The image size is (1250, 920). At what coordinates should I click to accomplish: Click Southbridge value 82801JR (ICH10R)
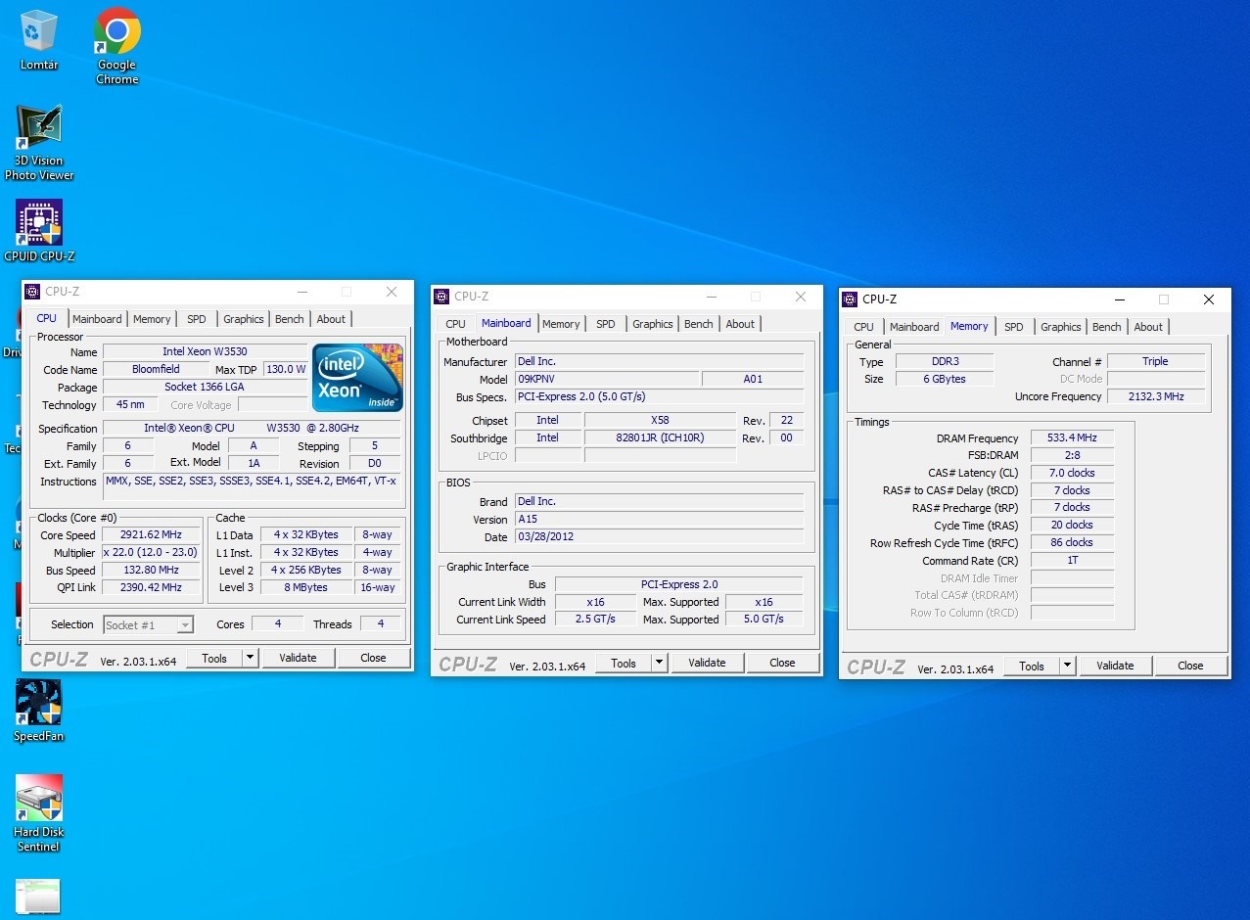pyautogui.click(x=661, y=438)
